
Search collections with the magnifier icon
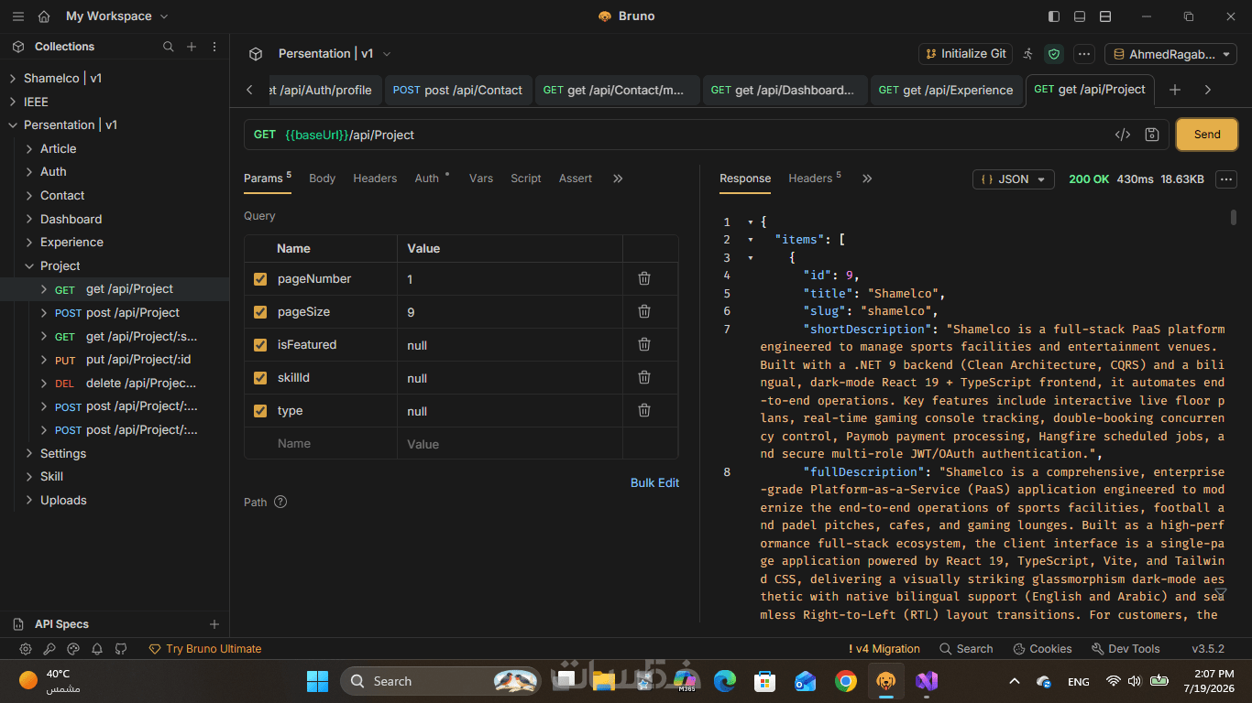click(169, 47)
